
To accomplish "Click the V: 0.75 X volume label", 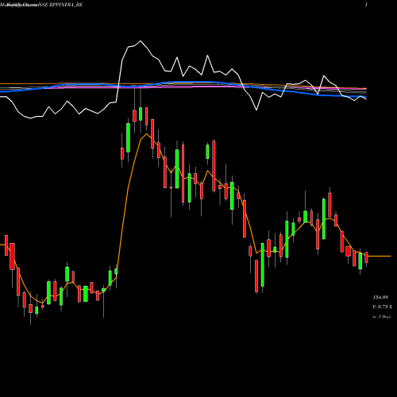I will coord(382,307).
